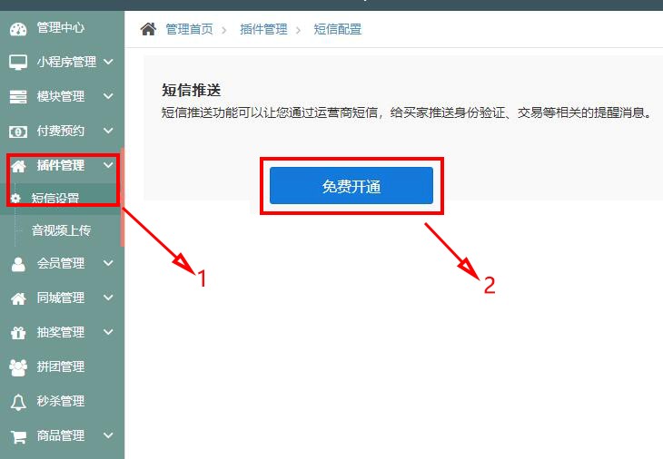Image resolution: width=663 pixels, height=459 pixels.
Task: Expand the 同城管理 chevron
Action: click(108, 298)
